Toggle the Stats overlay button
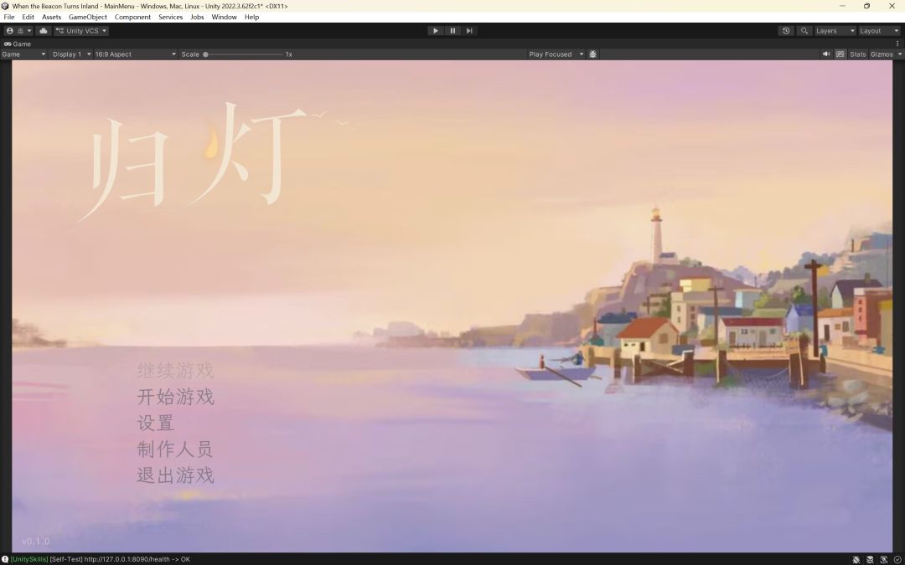 pyautogui.click(x=858, y=54)
